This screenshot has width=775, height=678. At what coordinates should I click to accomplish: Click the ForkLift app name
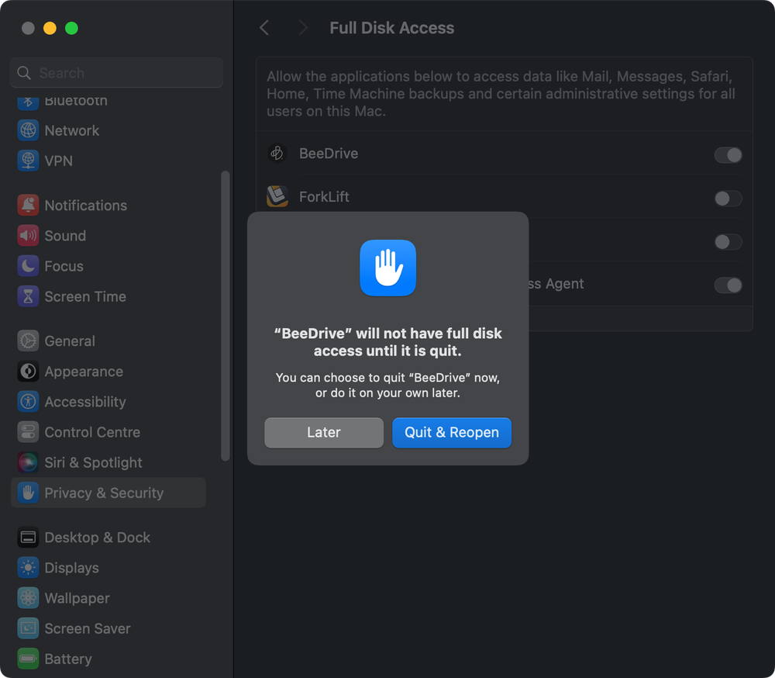click(324, 197)
